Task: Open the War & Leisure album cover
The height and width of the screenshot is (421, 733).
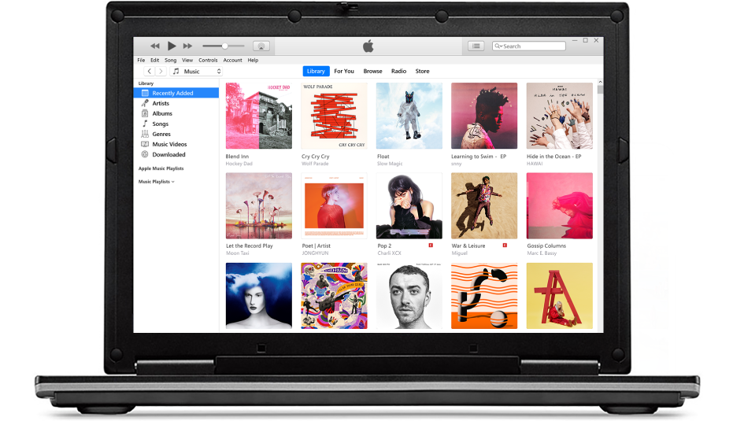Action: coord(484,205)
